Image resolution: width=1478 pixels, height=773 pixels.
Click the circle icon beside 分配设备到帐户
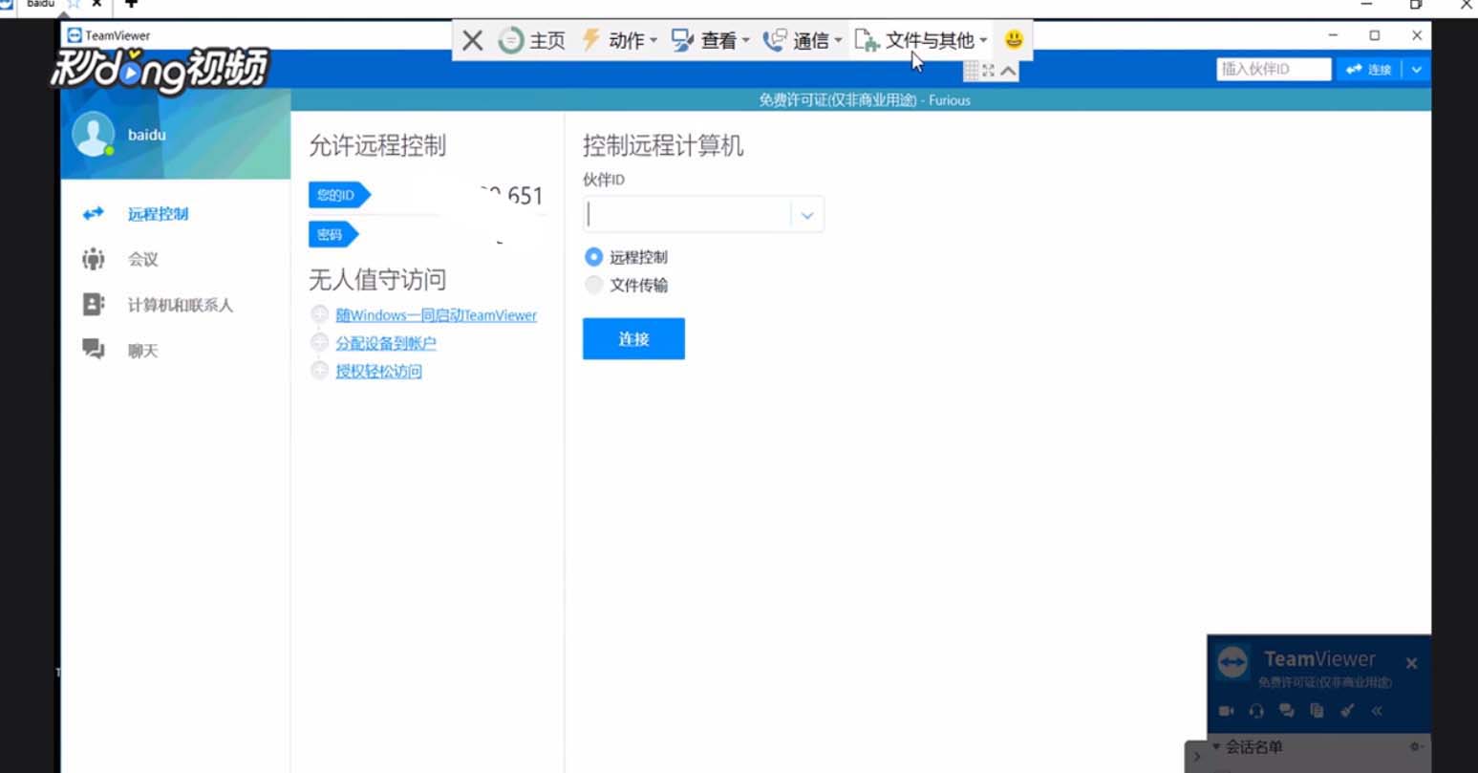[x=320, y=342]
